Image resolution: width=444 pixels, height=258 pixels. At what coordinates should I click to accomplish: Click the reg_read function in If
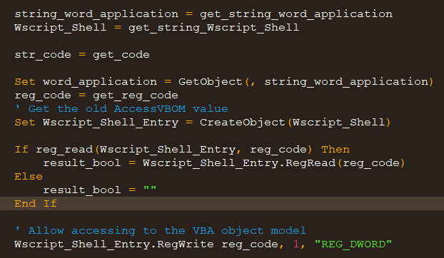coord(64,150)
